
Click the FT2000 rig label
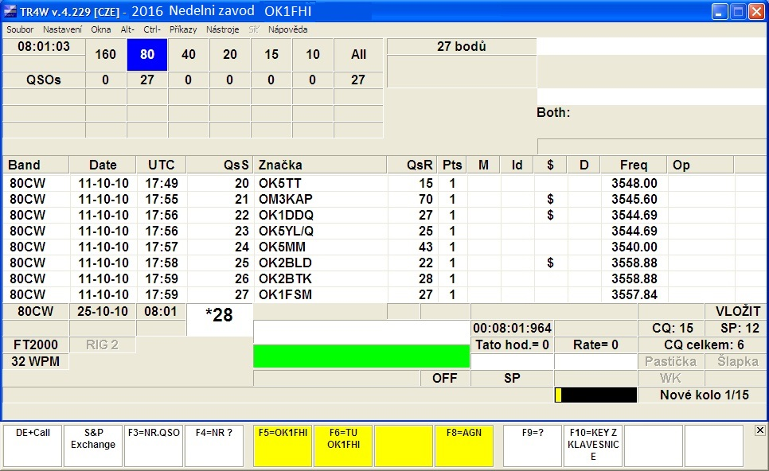[x=35, y=344]
